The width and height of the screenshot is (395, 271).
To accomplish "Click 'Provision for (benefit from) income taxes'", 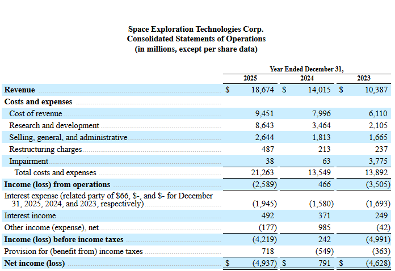I will [x=73, y=251].
